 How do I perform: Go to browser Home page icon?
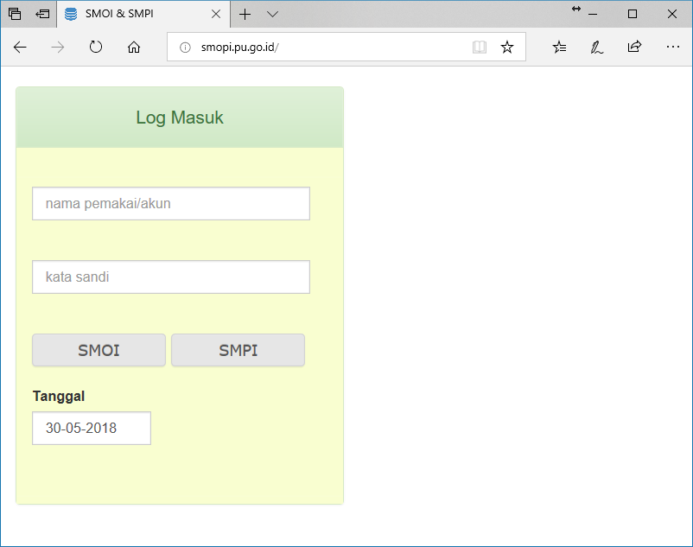click(134, 48)
